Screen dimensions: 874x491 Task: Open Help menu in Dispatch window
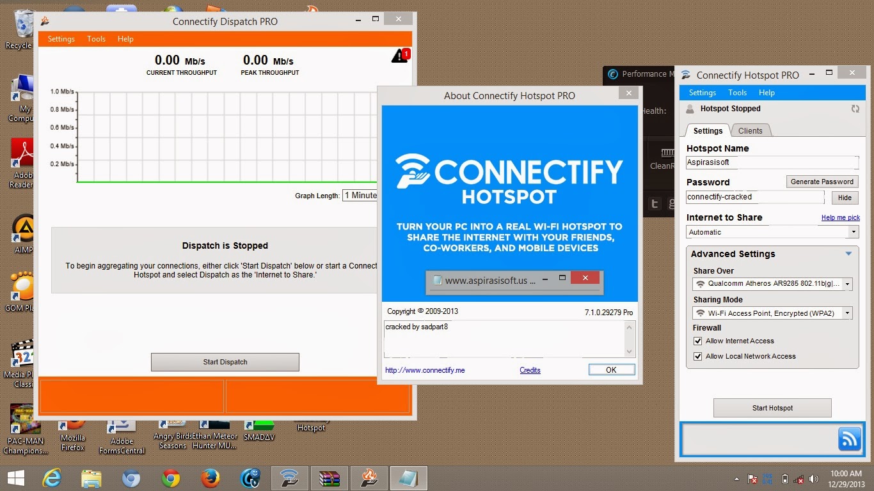pos(125,39)
